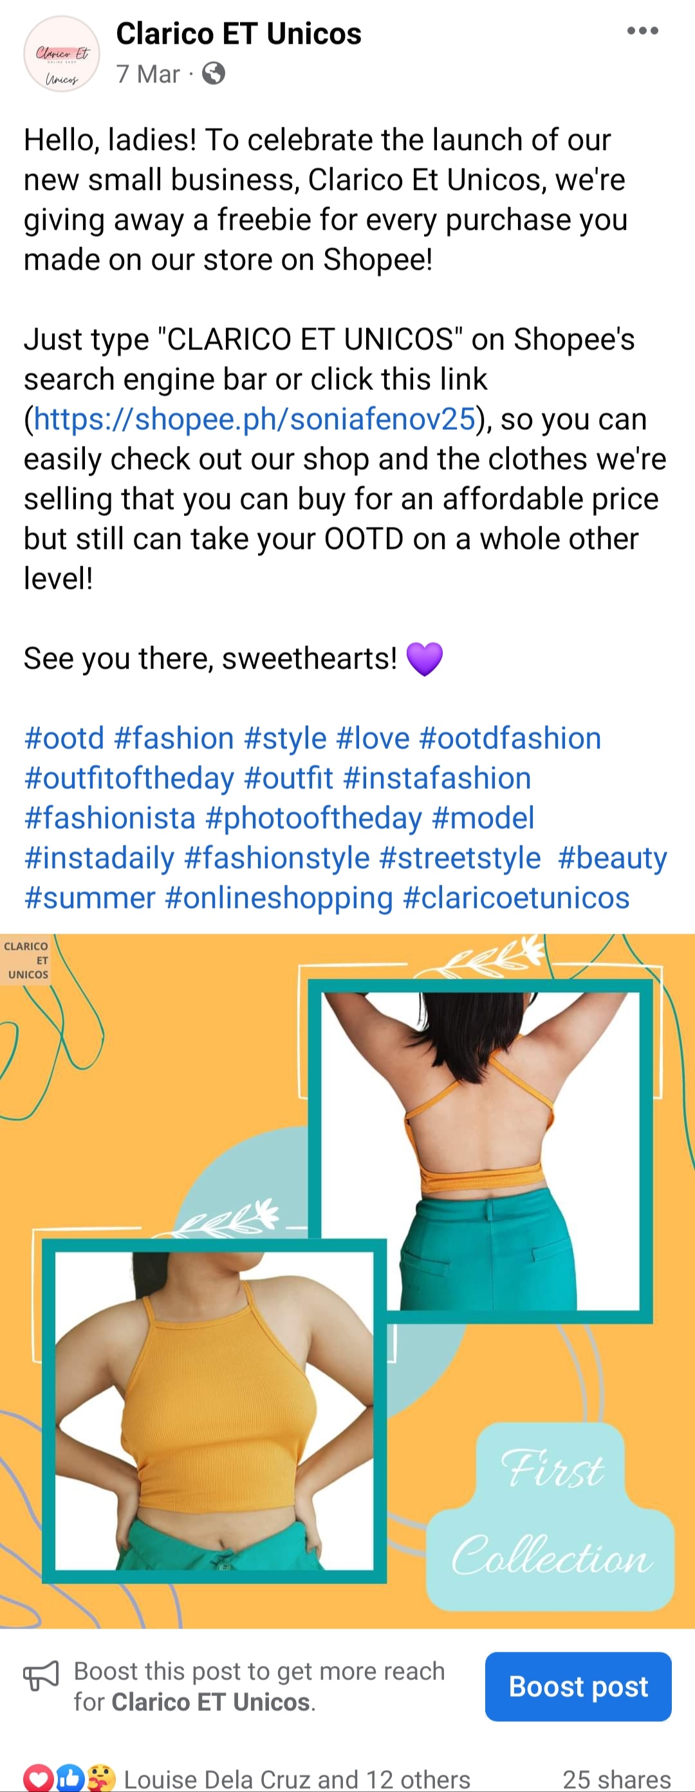Click the Clarico ET Unicos profile picture
The image size is (695, 1792).
[62, 54]
